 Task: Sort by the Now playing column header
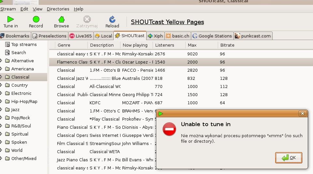click(x=136, y=45)
